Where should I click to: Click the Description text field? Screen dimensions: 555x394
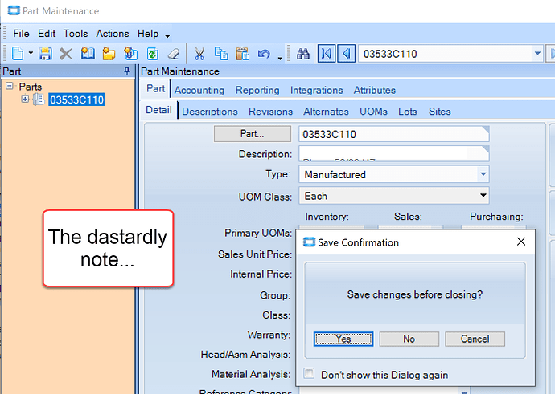tap(394, 153)
